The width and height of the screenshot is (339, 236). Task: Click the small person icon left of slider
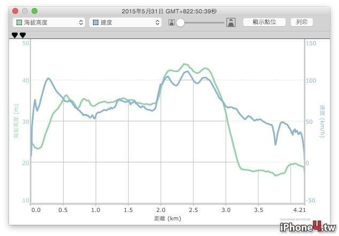tap(172, 22)
